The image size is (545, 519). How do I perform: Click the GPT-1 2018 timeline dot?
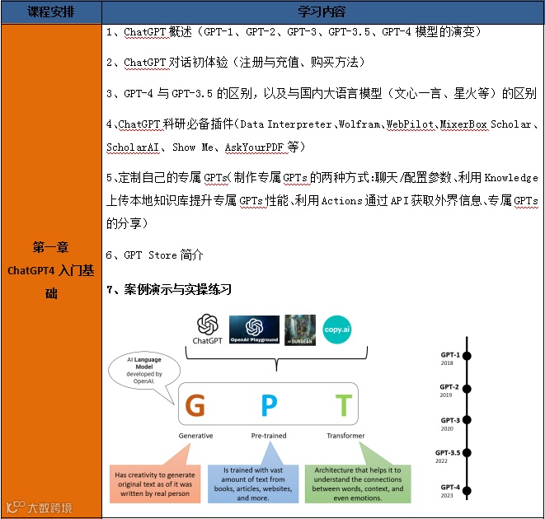click(x=467, y=356)
